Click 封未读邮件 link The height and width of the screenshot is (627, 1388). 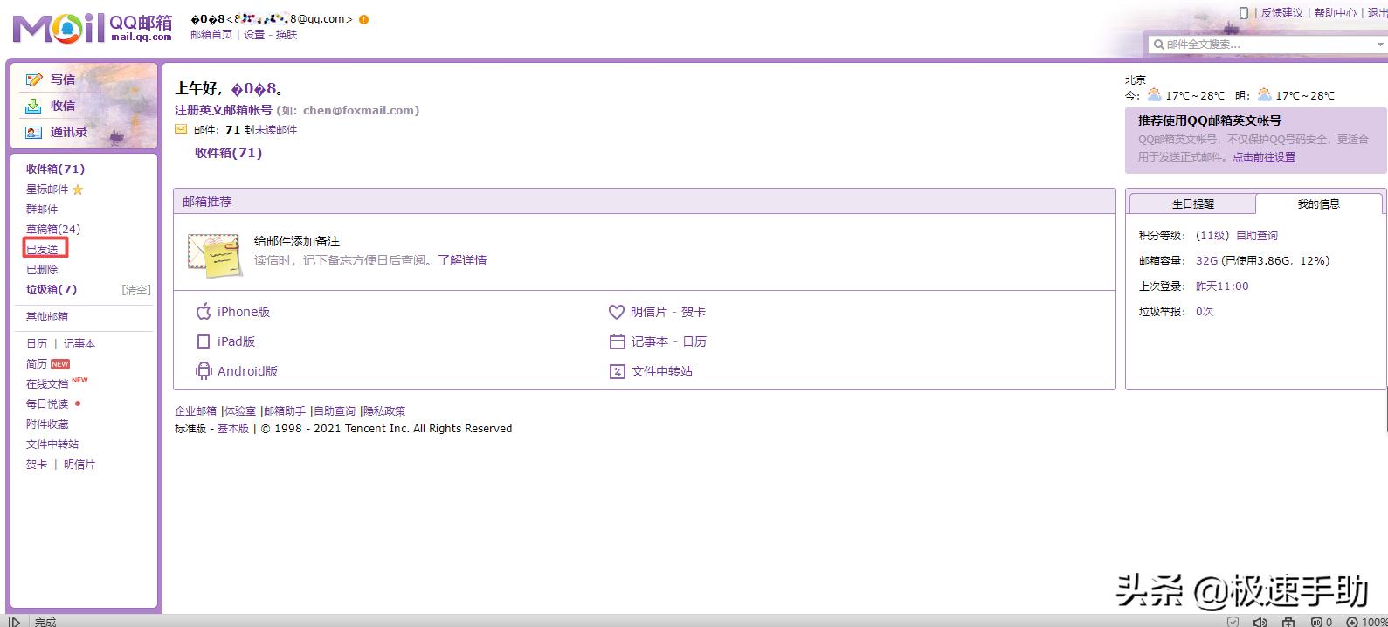271,130
